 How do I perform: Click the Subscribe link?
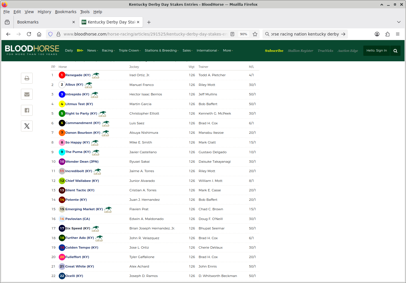[x=274, y=51]
